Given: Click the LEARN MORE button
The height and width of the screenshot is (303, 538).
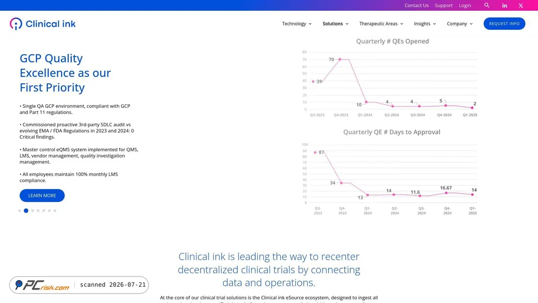Looking at the screenshot, I should [42, 195].
